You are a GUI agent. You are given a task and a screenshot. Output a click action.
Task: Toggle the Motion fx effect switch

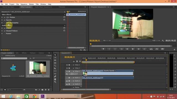[x=5, y=17]
